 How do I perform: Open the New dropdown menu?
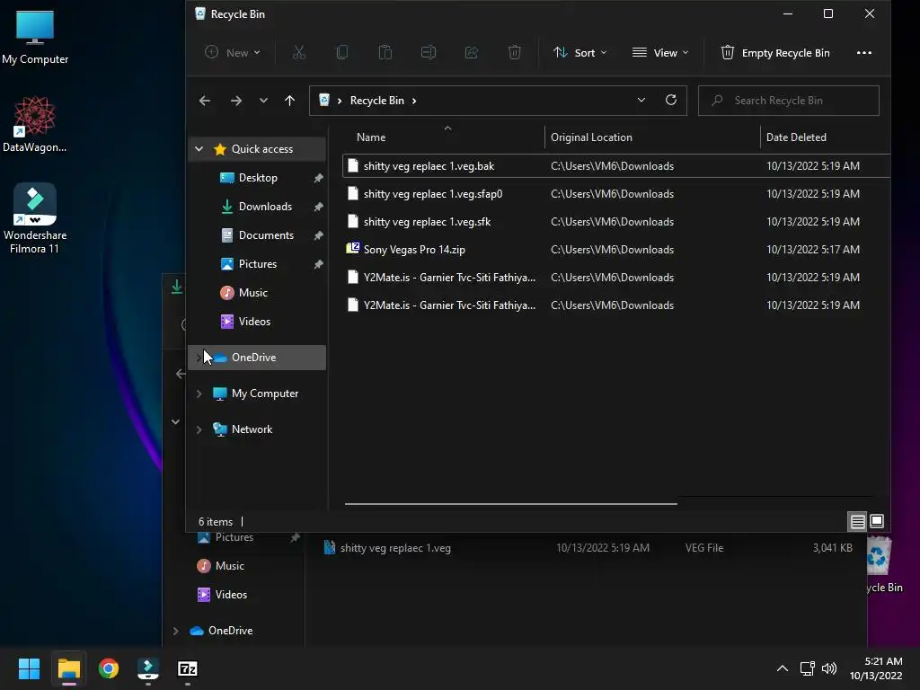[233, 53]
